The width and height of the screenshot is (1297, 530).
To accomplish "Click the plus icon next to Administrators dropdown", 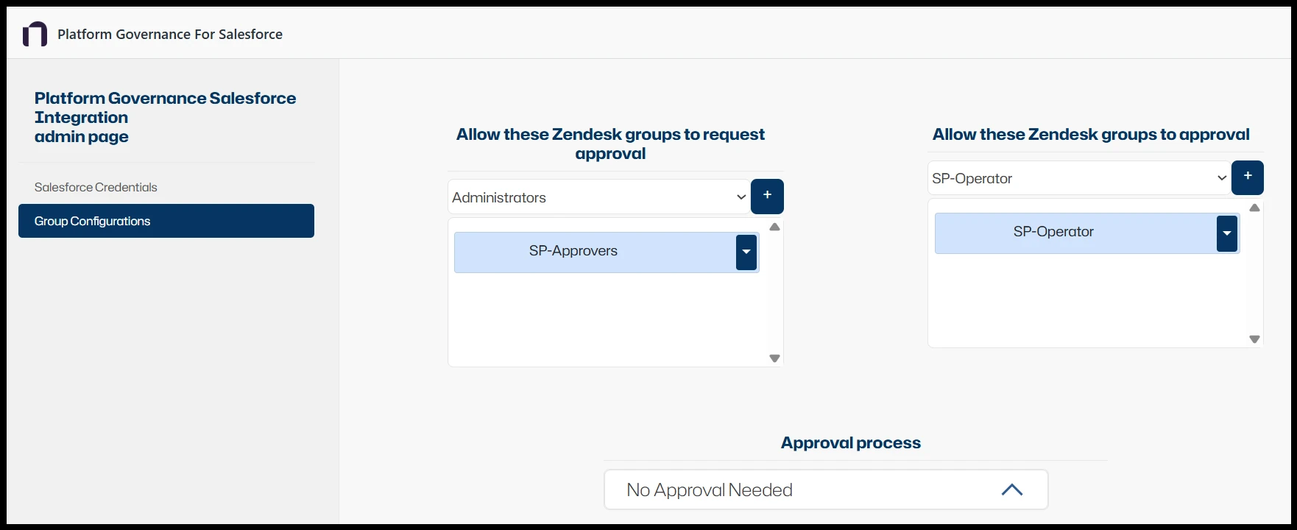I will 766,196.
